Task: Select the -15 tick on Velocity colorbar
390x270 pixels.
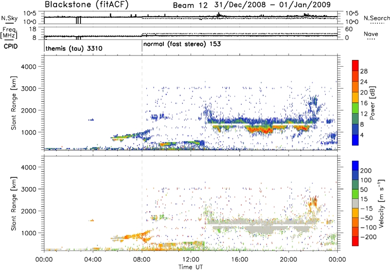Action: pos(367,209)
